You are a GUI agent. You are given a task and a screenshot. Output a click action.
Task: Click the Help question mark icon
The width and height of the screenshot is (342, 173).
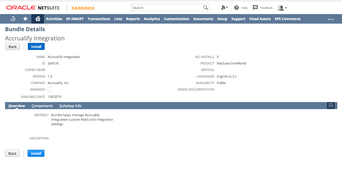[x=236, y=8]
